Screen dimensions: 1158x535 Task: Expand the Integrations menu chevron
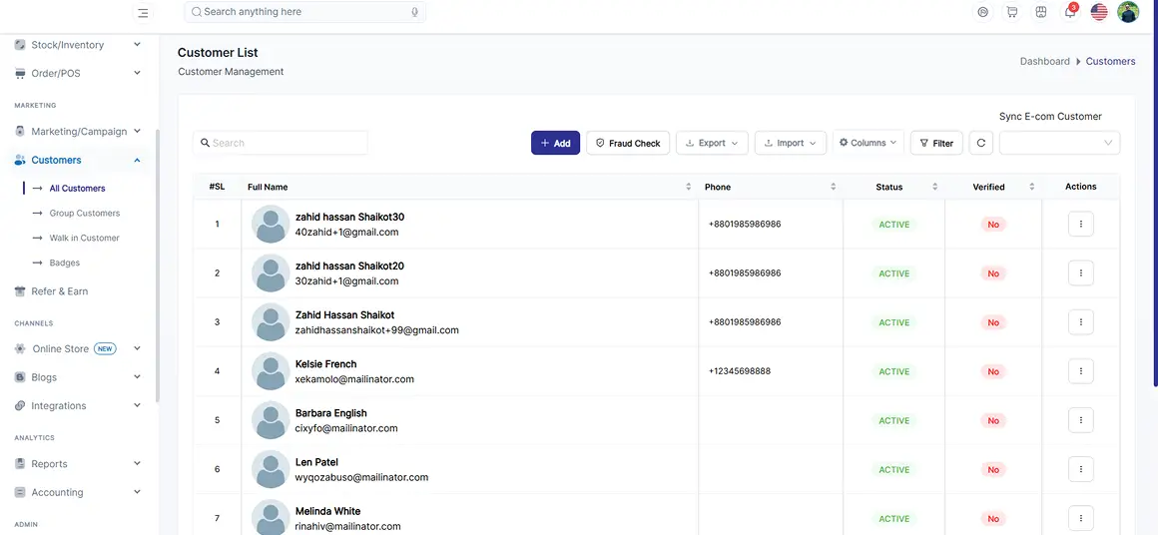137,405
